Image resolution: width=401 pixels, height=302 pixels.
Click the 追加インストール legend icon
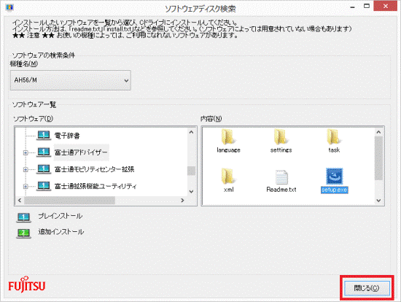pyautogui.click(x=24, y=233)
